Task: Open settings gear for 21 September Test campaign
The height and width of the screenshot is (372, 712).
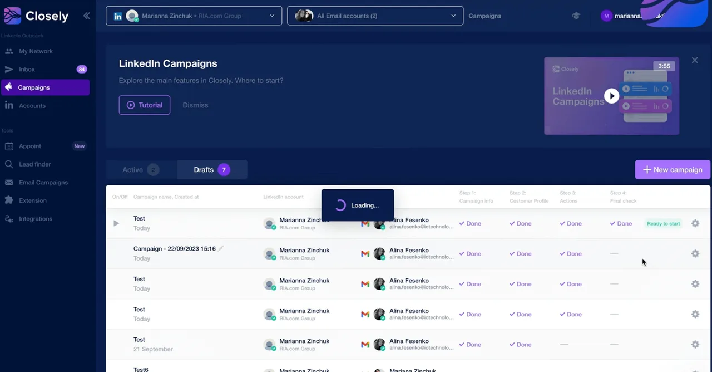Action: pyautogui.click(x=695, y=344)
